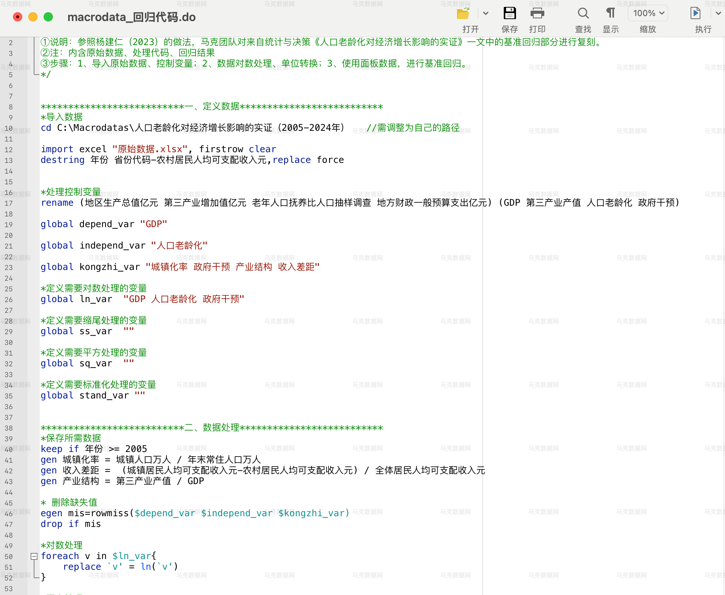Collapse the foreach loop fold marker
This screenshot has width=725, height=595.
pyautogui.click(x=34, y=556)
